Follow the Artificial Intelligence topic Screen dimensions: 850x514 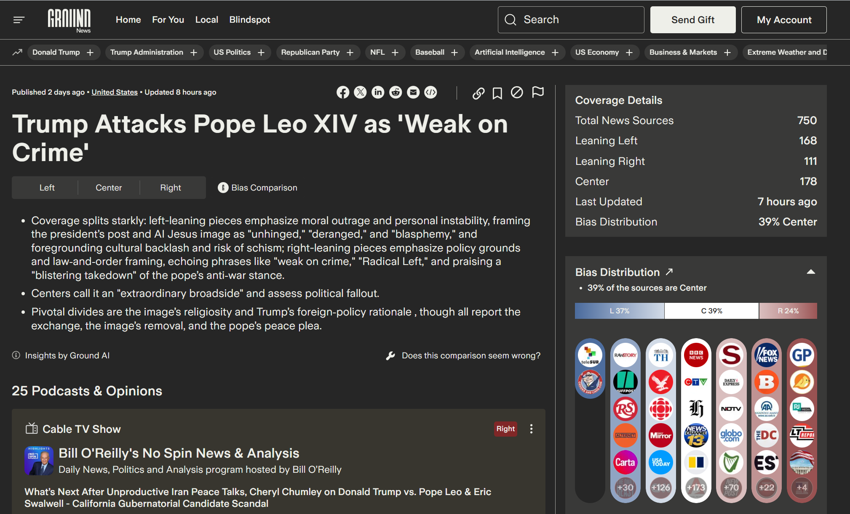click(x=555, y=53)
